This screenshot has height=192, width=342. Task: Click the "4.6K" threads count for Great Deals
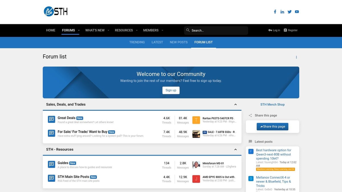point(166,118)
